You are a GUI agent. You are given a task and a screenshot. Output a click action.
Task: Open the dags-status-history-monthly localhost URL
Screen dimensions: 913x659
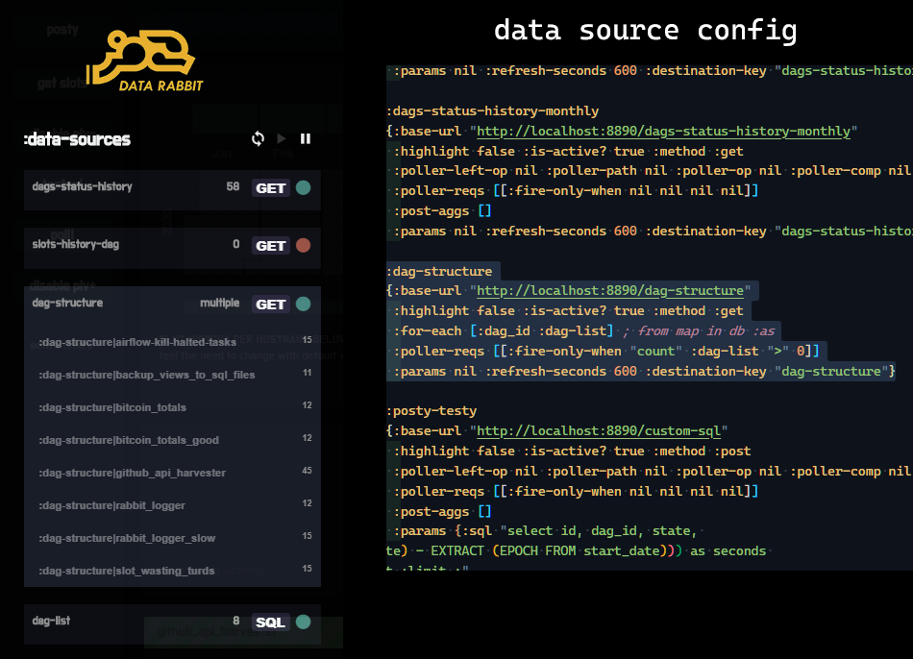tap(664, 131)
